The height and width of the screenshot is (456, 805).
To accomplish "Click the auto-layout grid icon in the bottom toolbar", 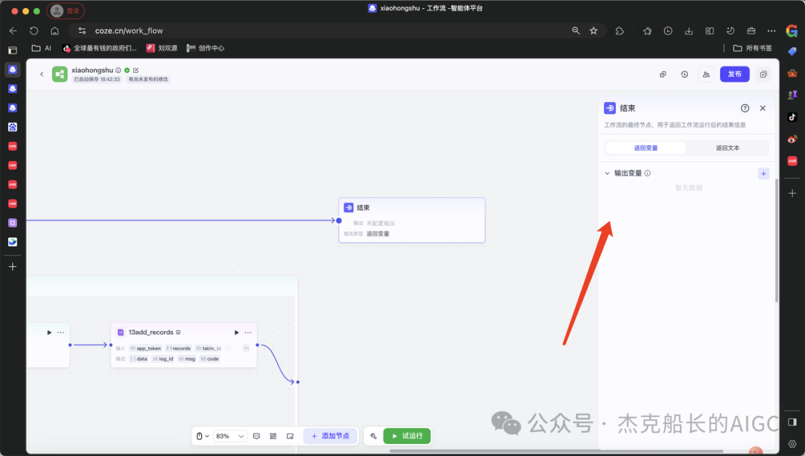I will (273, 436).
